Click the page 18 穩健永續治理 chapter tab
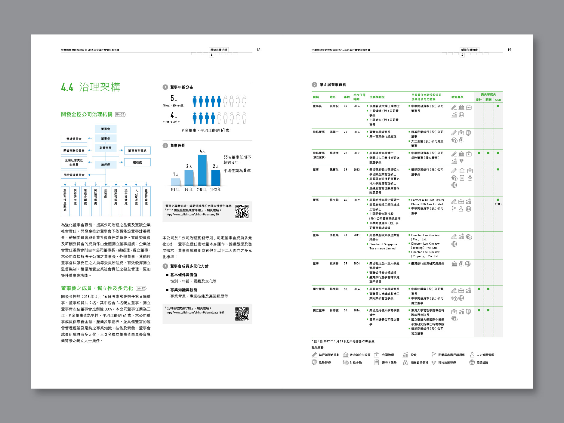This screenshot has width=564, height=423. tap(219, 50)
